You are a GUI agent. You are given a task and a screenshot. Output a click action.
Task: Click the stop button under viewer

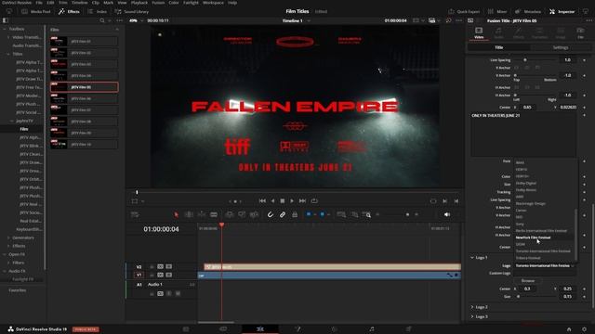click(283, 200)
